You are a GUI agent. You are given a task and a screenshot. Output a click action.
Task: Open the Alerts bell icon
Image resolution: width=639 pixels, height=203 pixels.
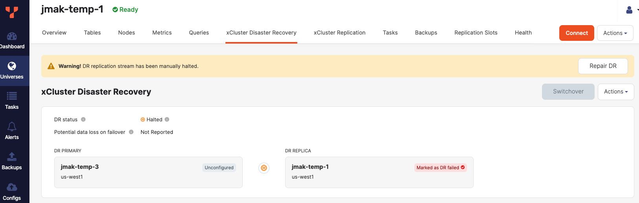pos(12,126)
